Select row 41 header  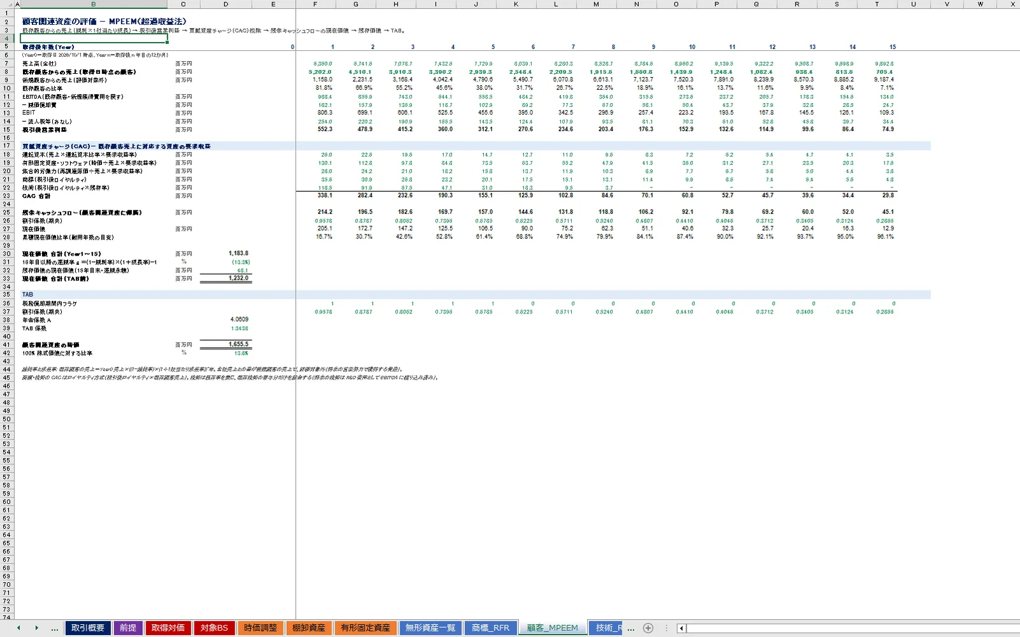pos(7,345)
